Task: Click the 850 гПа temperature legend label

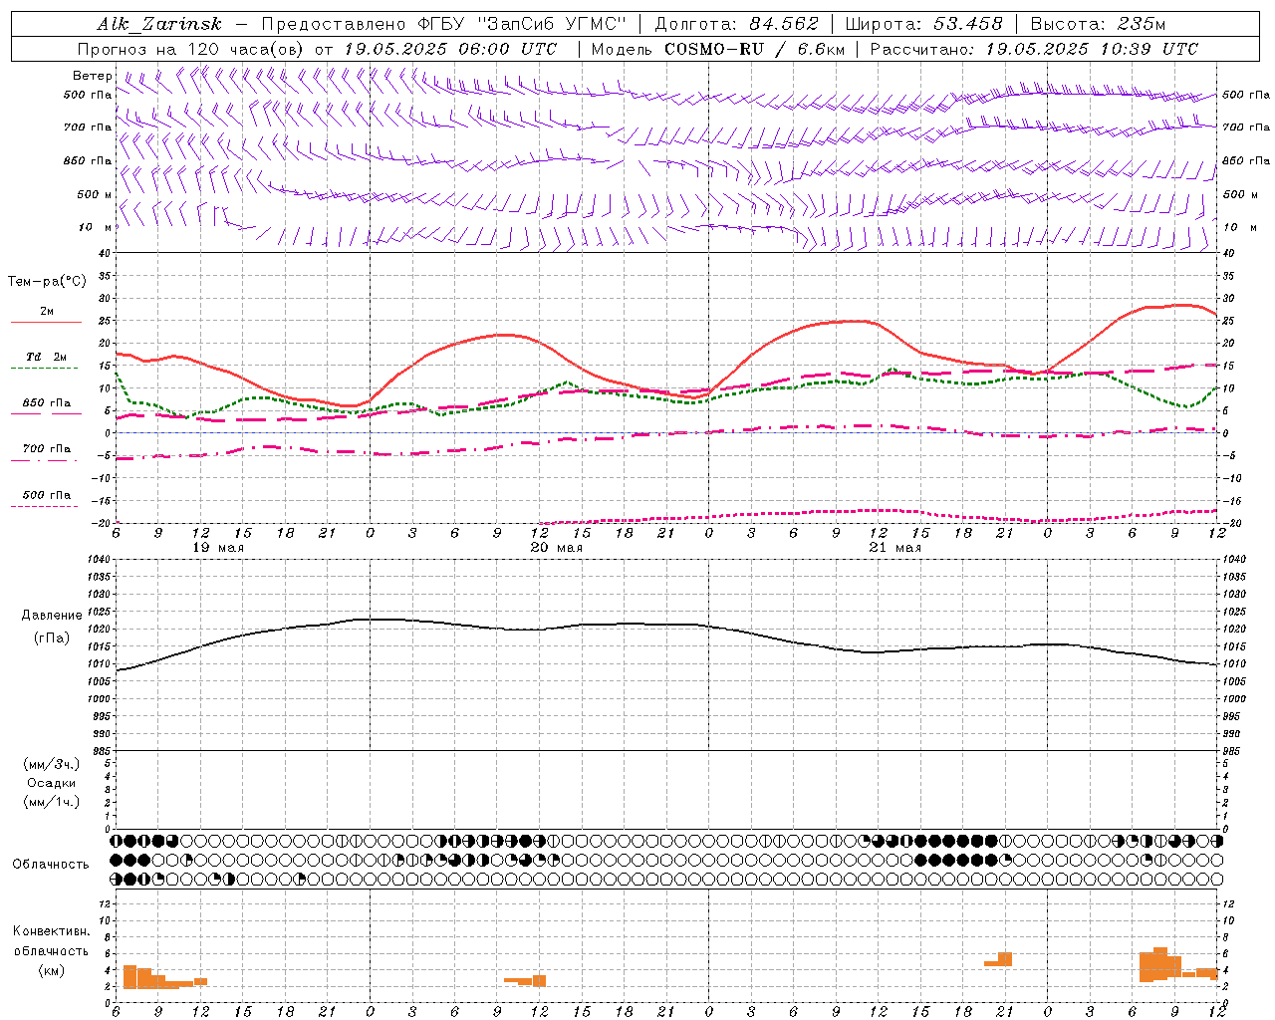Action: (47, 402)
